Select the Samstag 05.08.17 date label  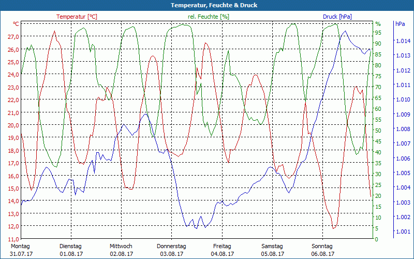point(272,250)
